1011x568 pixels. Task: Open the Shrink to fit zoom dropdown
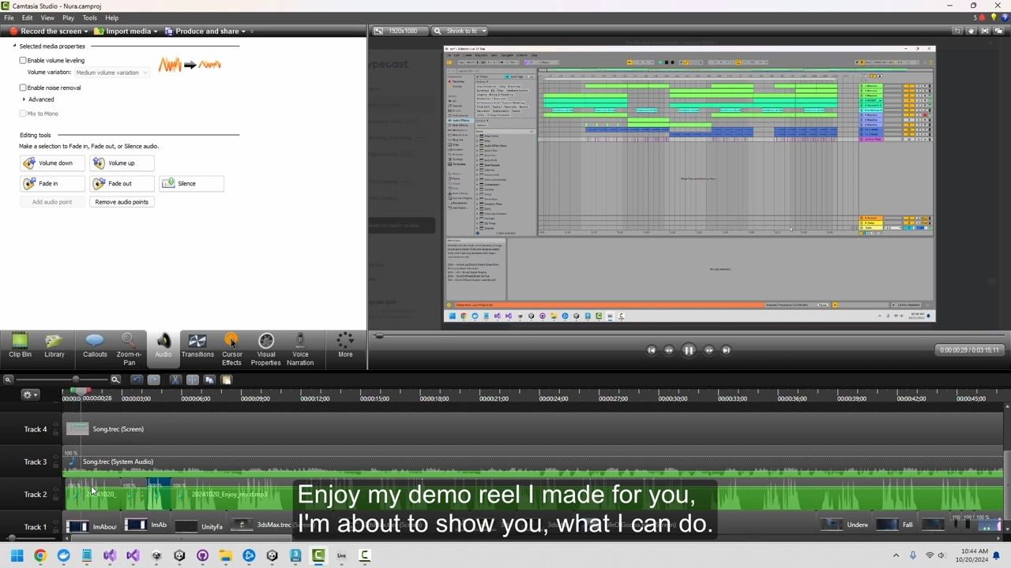462,32
